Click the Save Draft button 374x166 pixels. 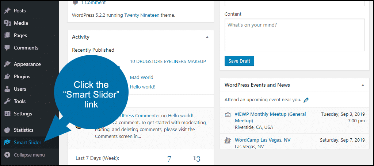(239, 61)
